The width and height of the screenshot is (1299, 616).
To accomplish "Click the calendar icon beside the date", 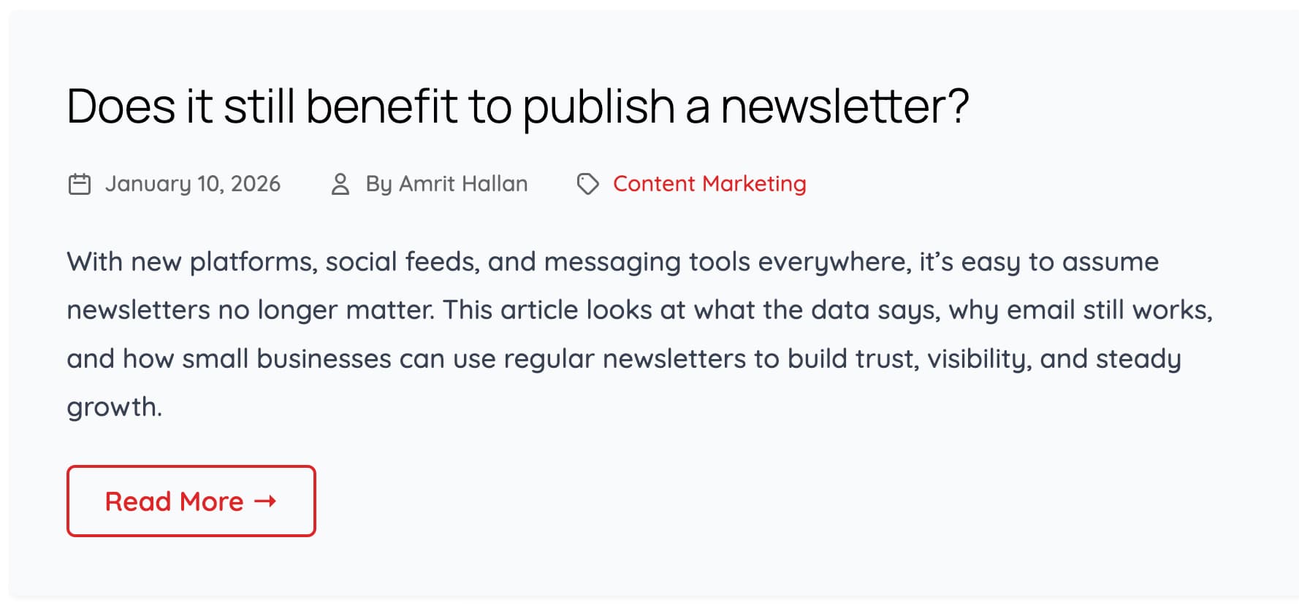I will pos(79,184).
